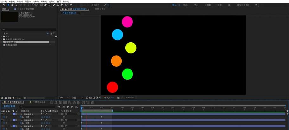Viewport: 289px width, 130px height.
Task: Click the project flowchart icon beside 注释 column
Action: tap(56, 36)
